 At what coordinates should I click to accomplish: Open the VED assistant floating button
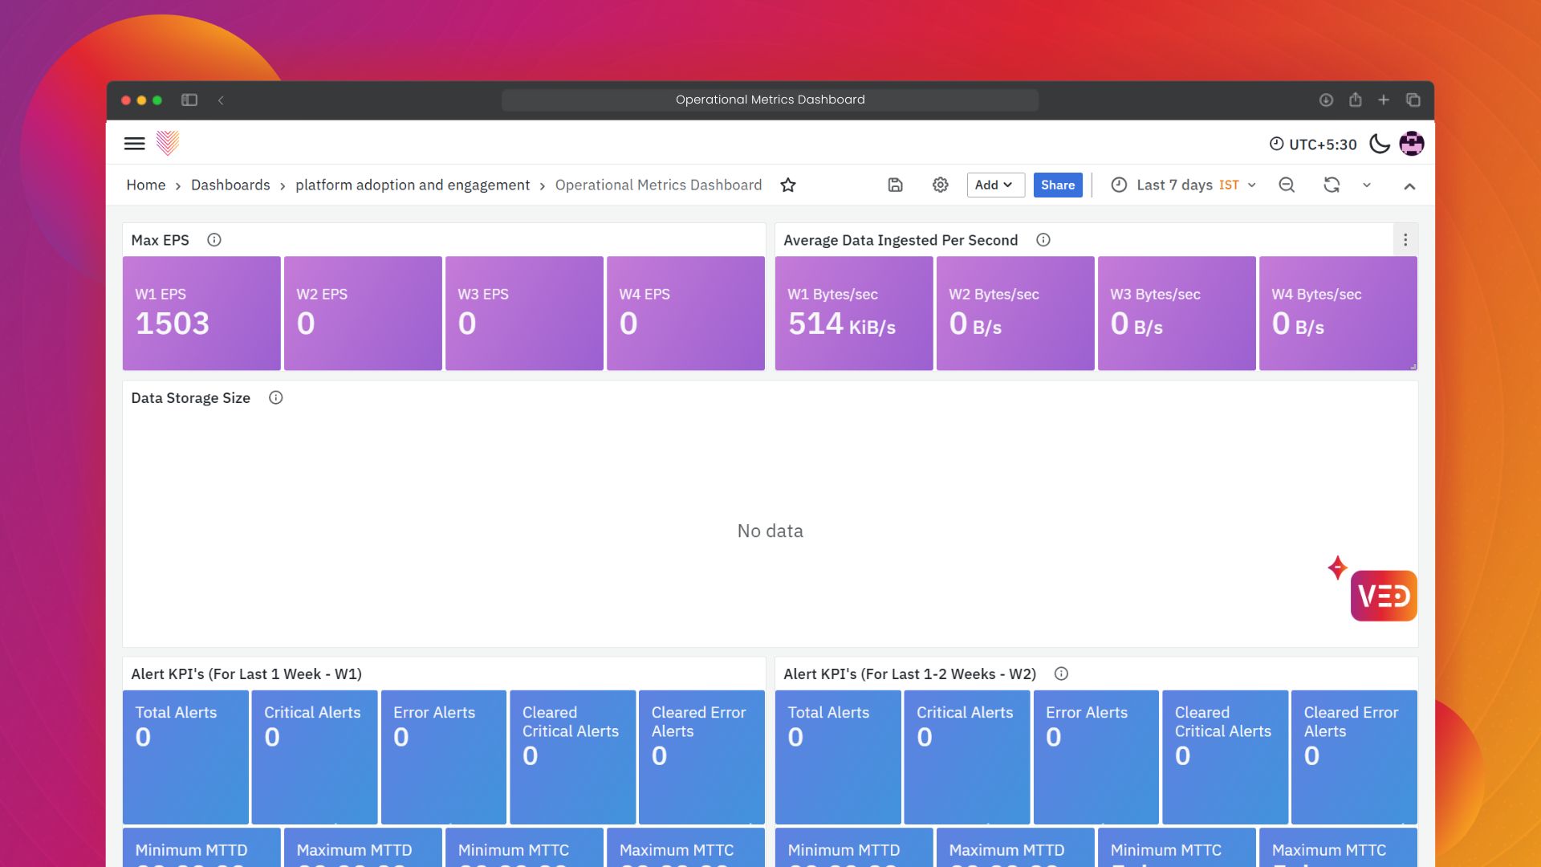pyautogui.click(x=1384, y=596)
